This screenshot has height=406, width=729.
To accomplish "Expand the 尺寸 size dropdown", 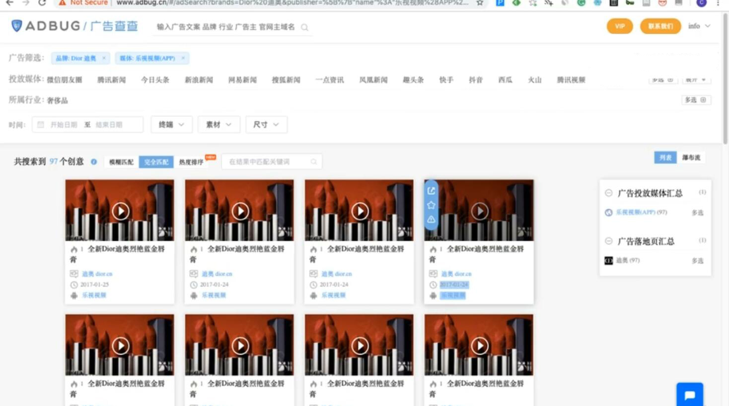I will point(266,124).
